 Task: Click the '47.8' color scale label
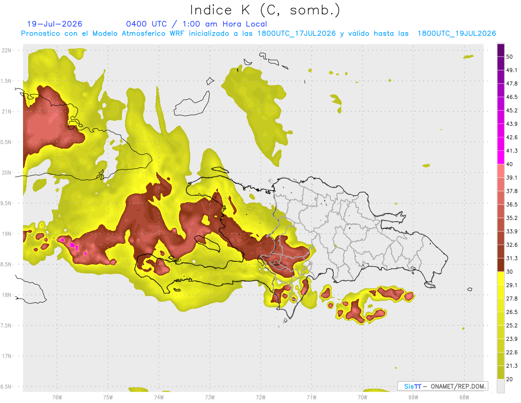click(511, 83)
